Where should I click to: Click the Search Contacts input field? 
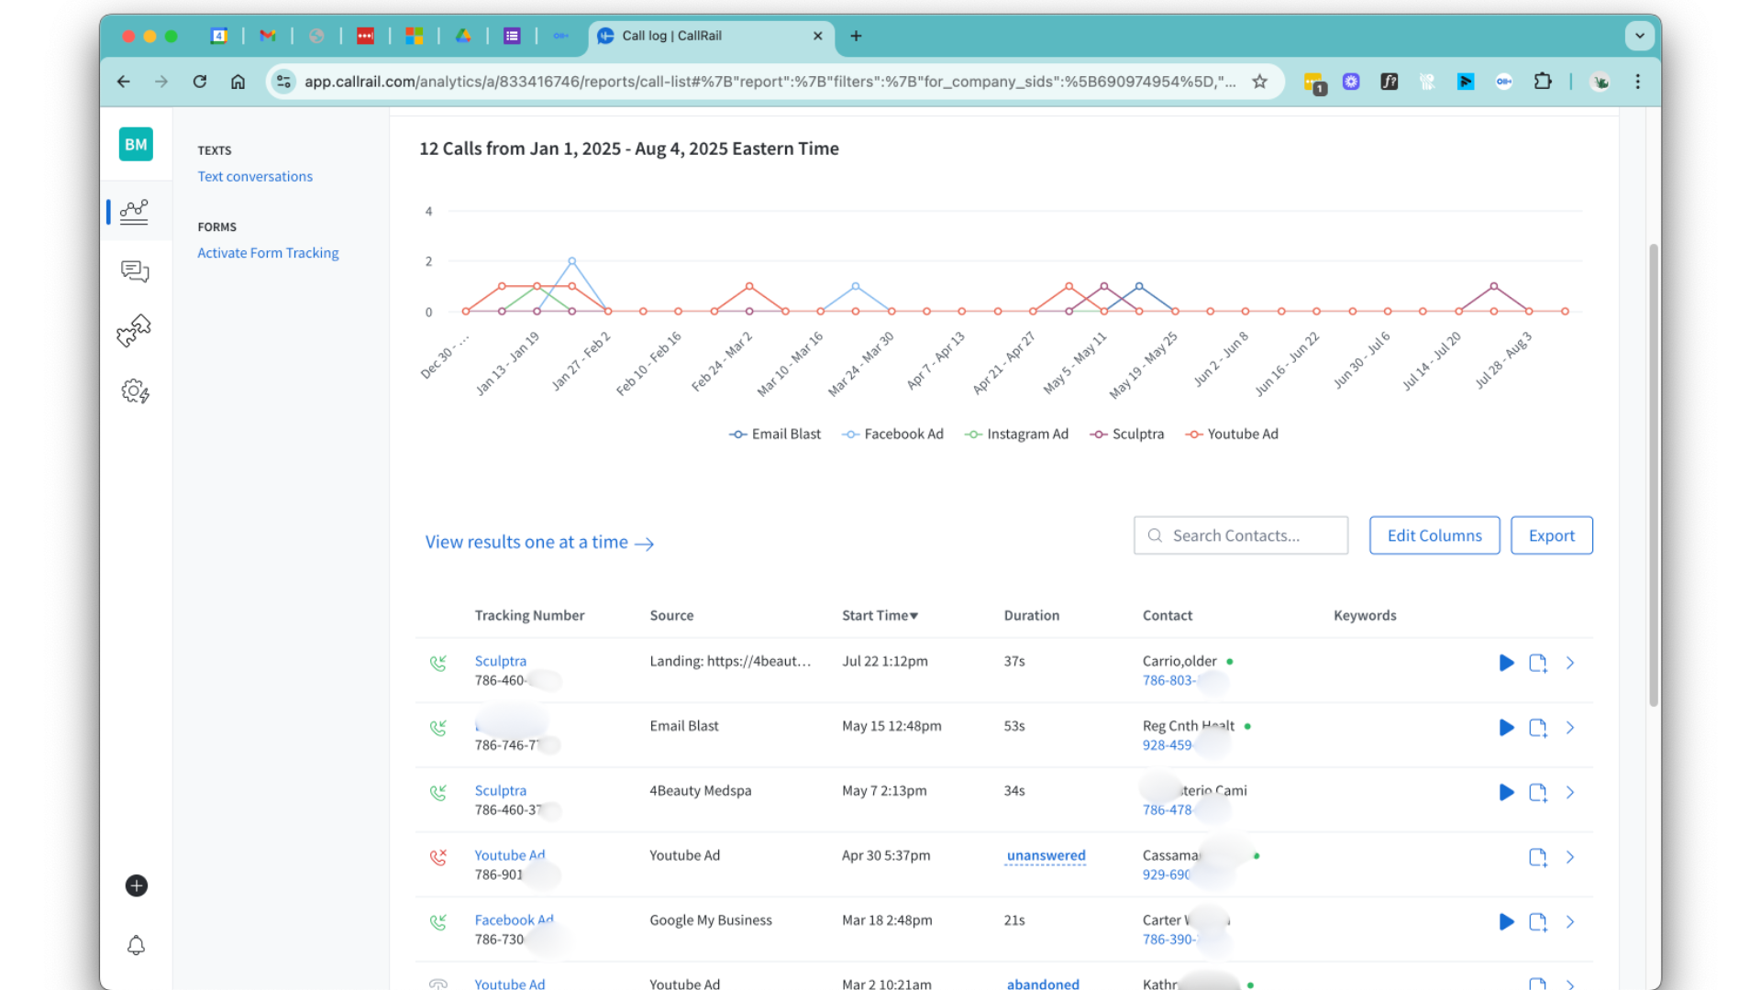tap(1240, 535)
